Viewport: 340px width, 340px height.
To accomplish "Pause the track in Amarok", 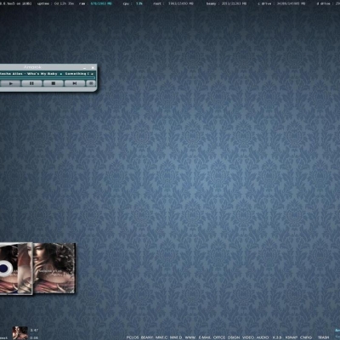I will pos(31,83).
